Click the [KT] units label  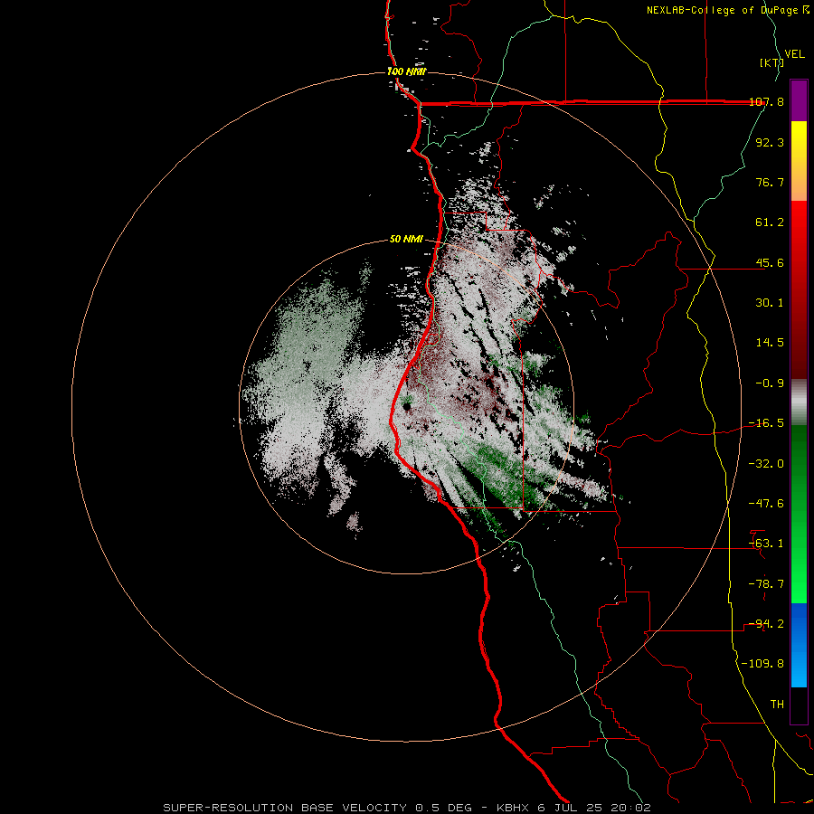[771, 62]
